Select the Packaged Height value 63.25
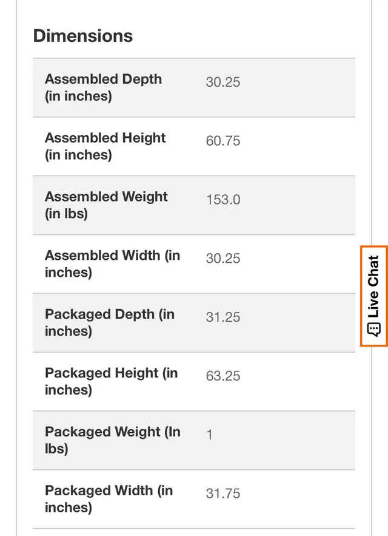The image size is (388, 536). coord(222,376)
